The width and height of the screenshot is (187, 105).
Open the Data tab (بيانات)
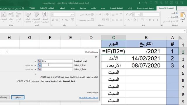click(93, 8)
